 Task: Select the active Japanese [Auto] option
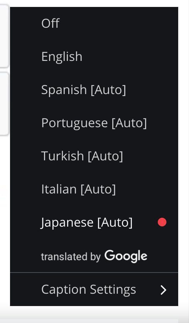pos(94,222)
